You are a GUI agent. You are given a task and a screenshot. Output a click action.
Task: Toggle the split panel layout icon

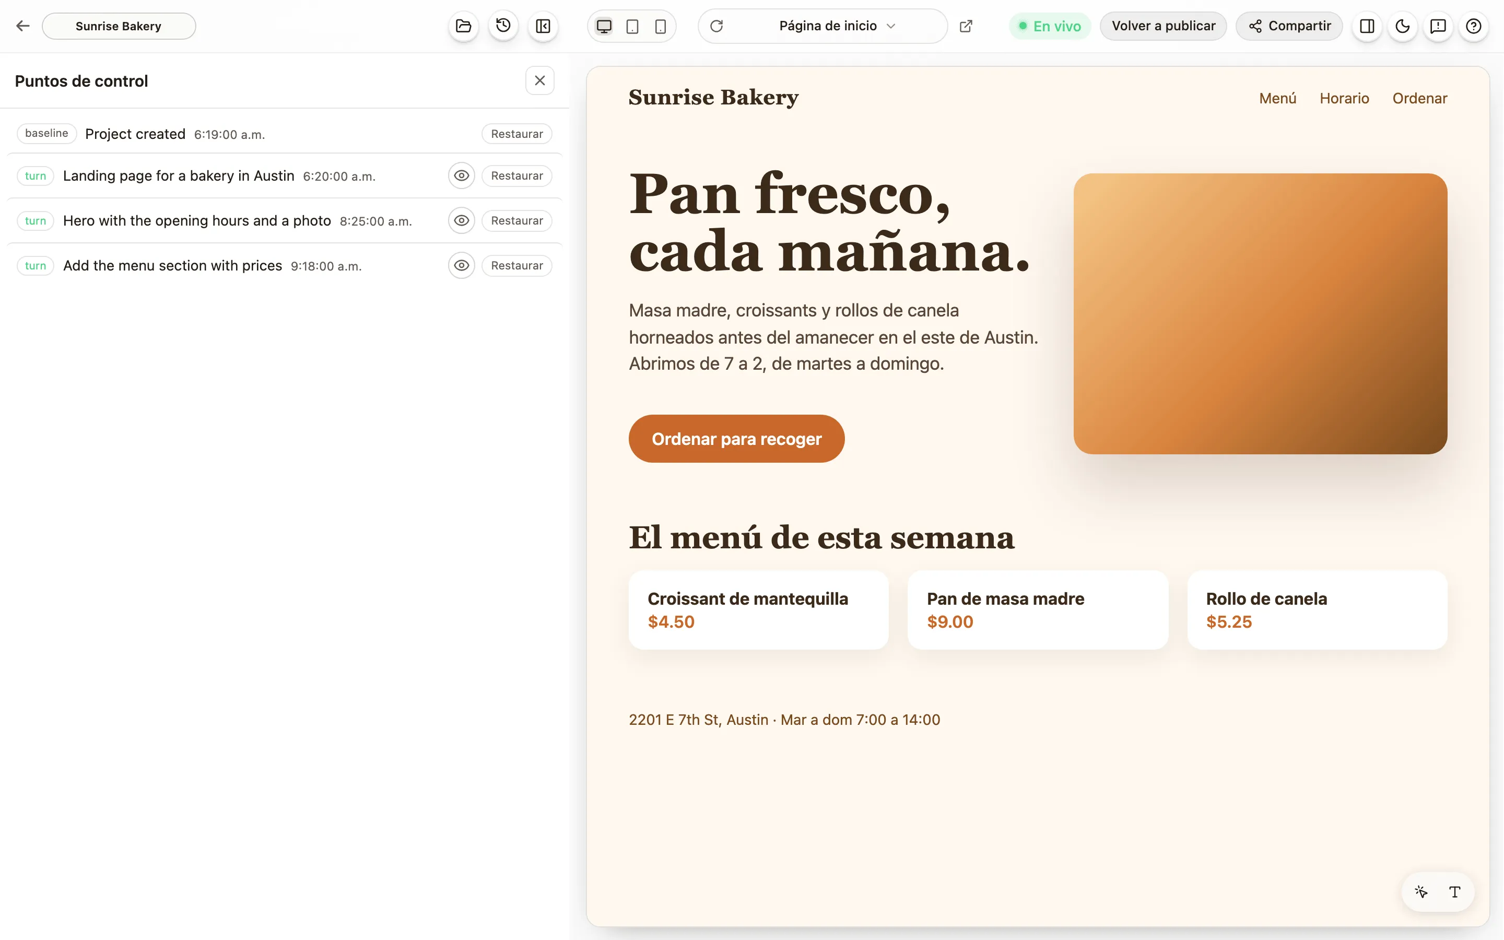pos(1367,26)
